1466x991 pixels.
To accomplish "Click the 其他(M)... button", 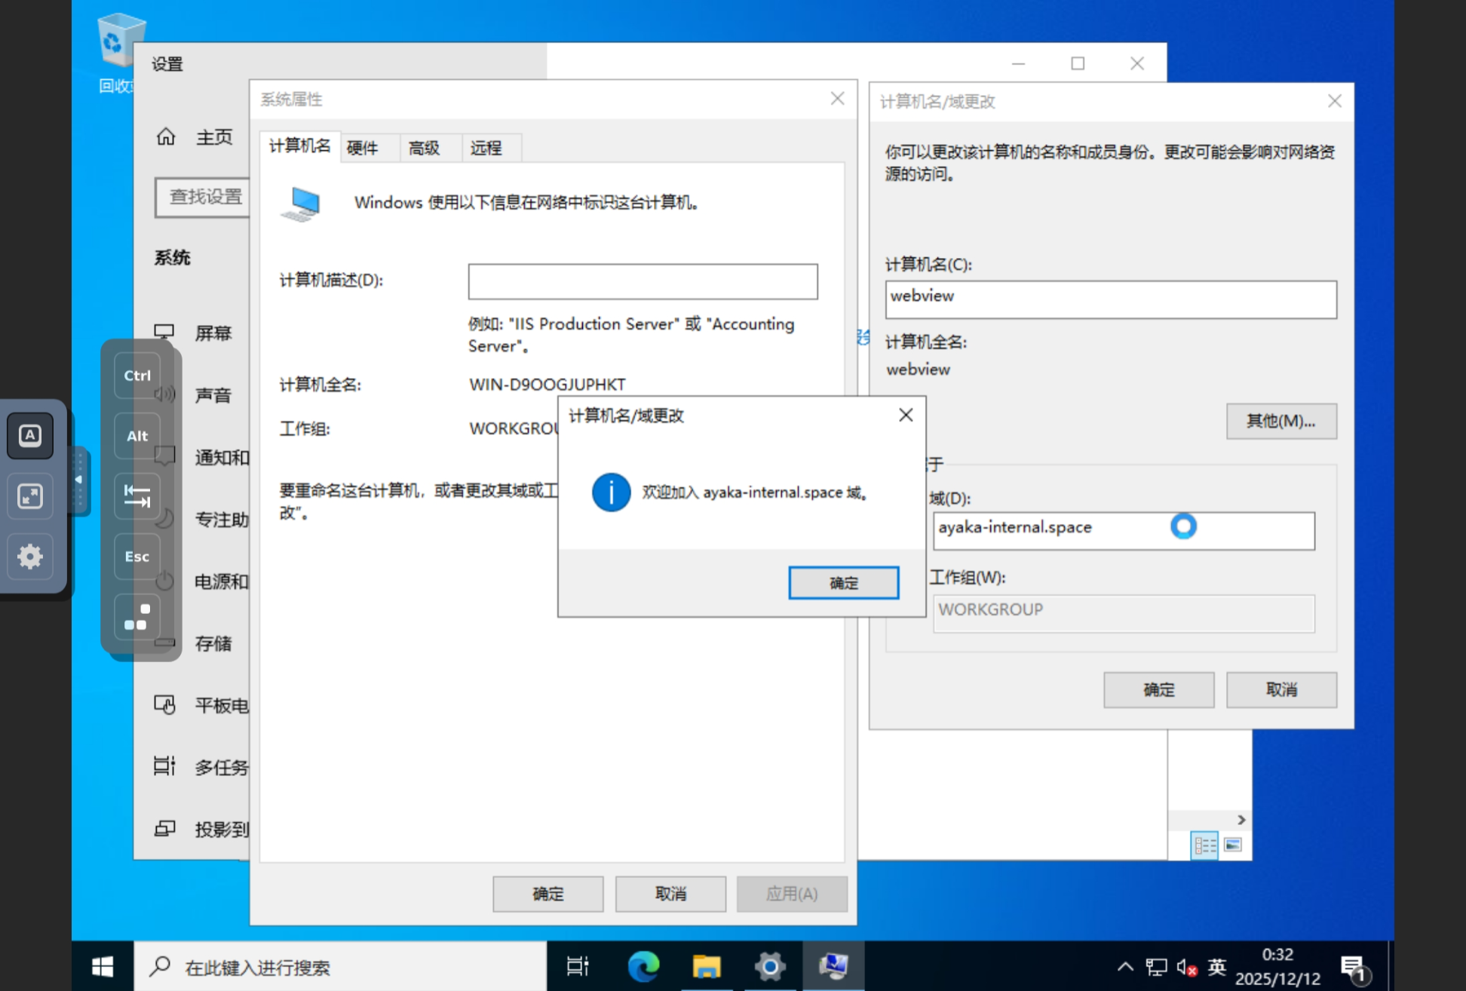I will [1280, 421].
